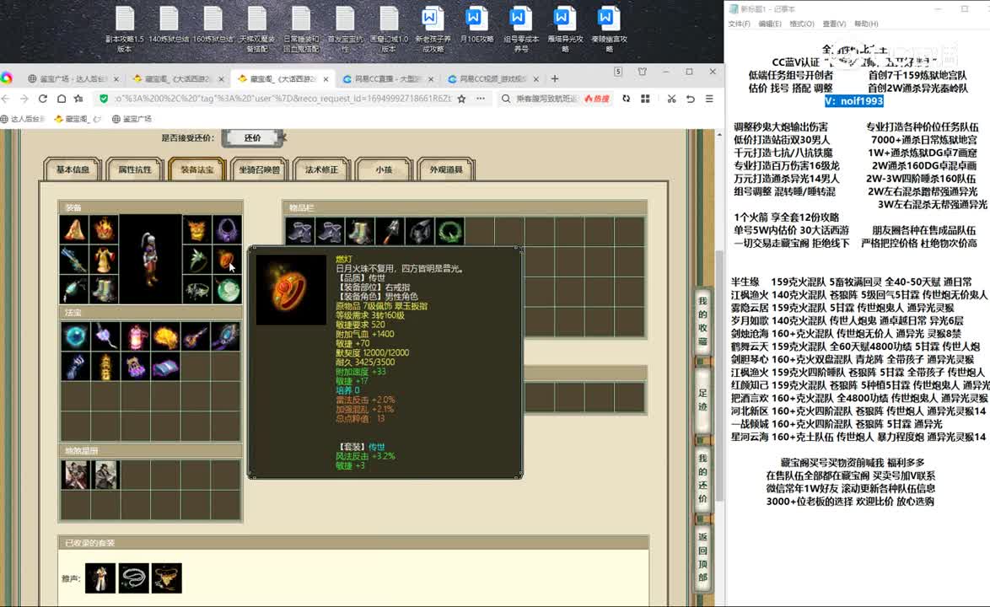
Task: Click the 还价 bargain button
Action: pos(252,137)
